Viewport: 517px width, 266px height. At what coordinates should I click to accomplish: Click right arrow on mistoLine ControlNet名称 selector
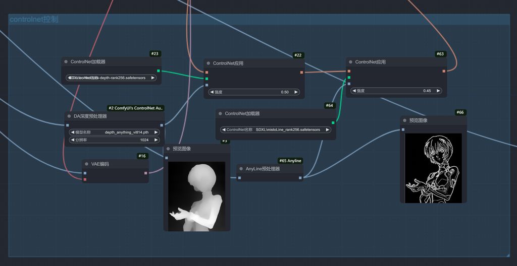click(327, 129)
